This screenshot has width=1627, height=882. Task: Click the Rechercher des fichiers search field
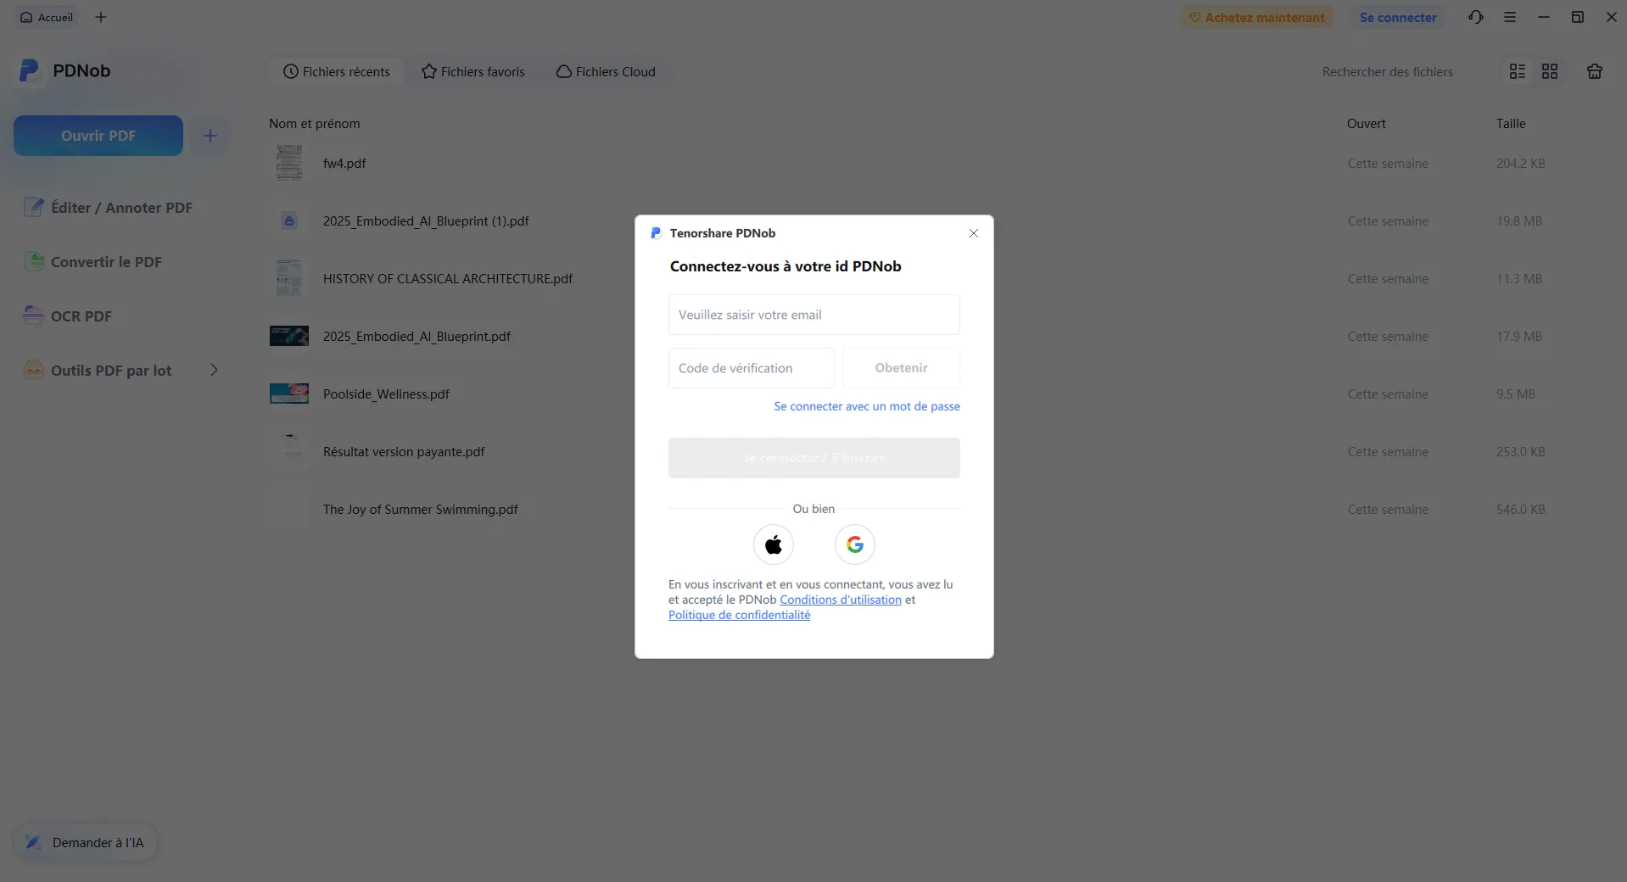(1400, 72)
